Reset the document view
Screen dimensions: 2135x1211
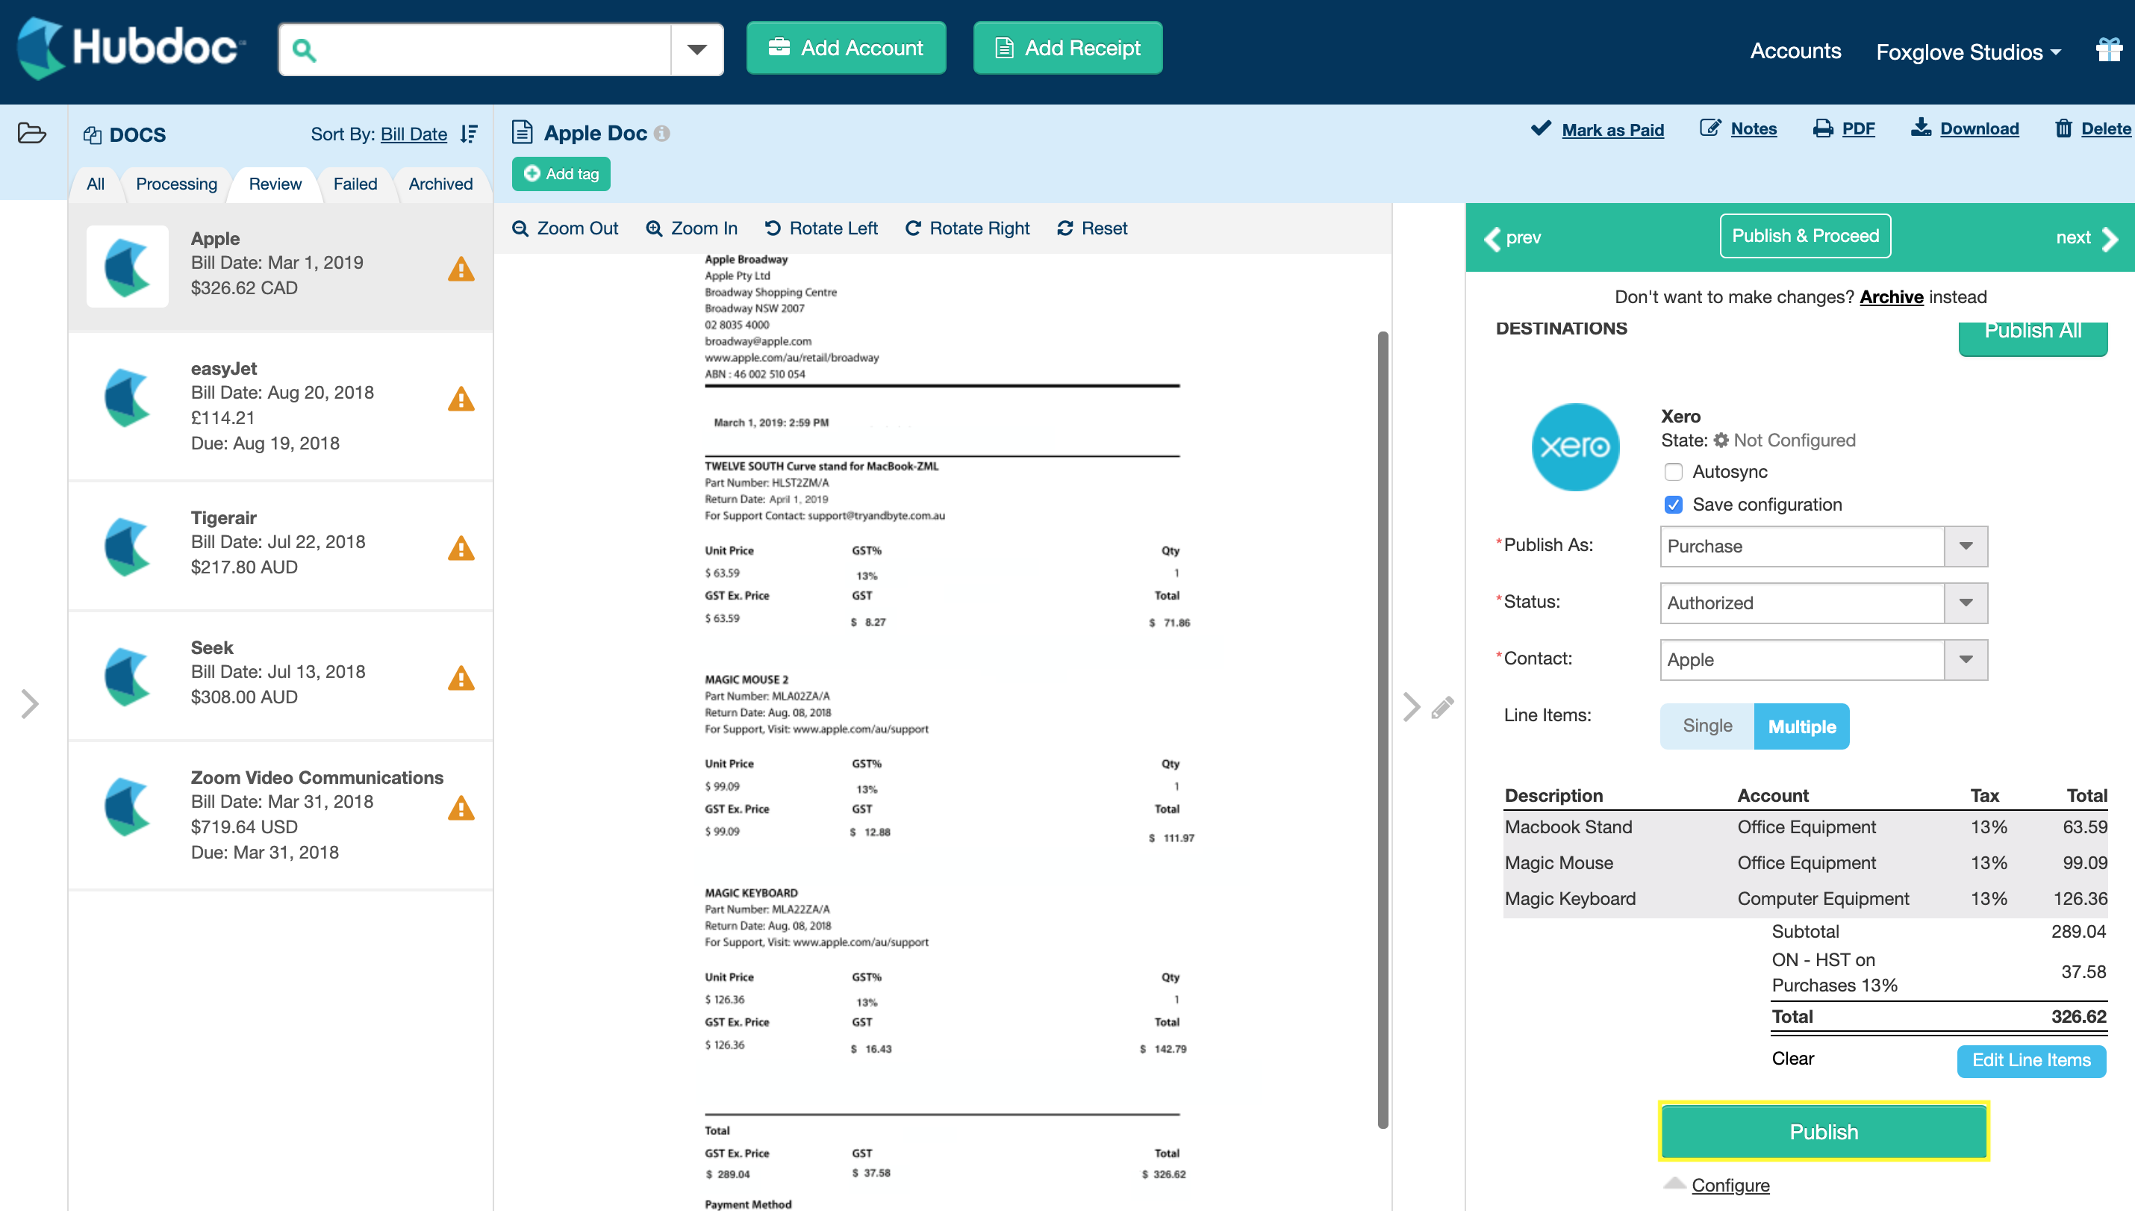(x=1092, y=228)
